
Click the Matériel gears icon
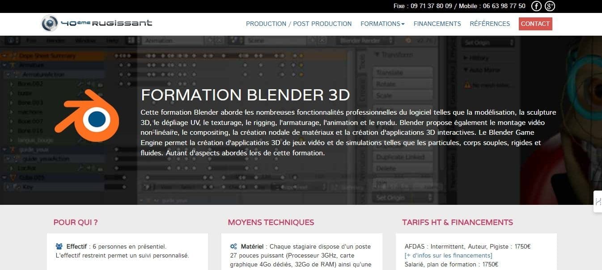(x=233, y=246)
